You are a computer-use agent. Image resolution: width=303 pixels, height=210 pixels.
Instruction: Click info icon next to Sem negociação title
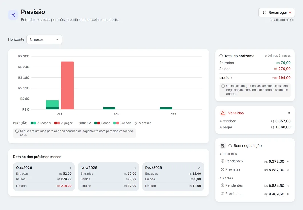coord(230,146)
